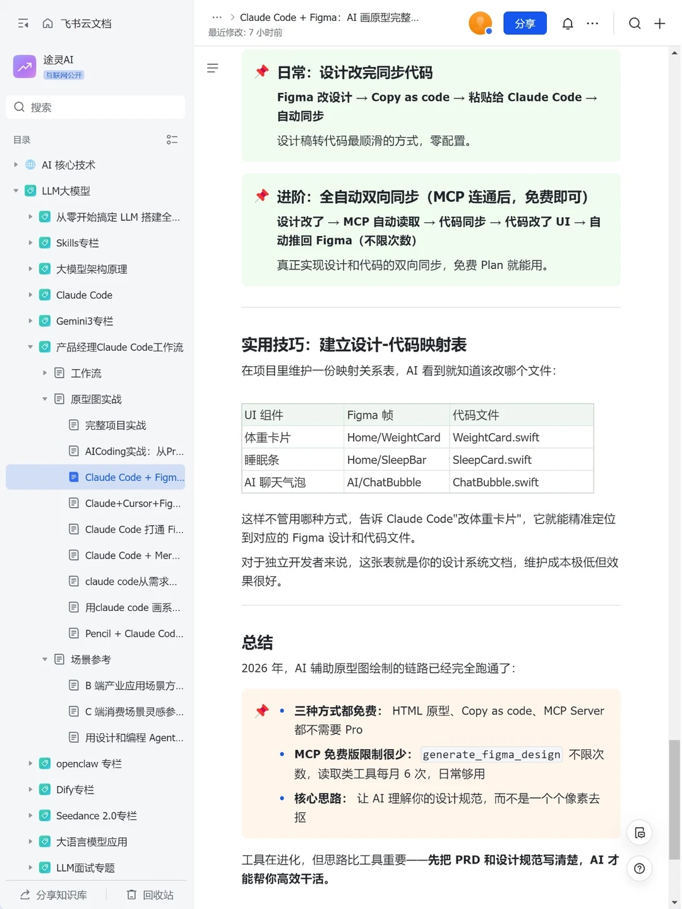Expand the Dify专栏 node

click(30, 790)
